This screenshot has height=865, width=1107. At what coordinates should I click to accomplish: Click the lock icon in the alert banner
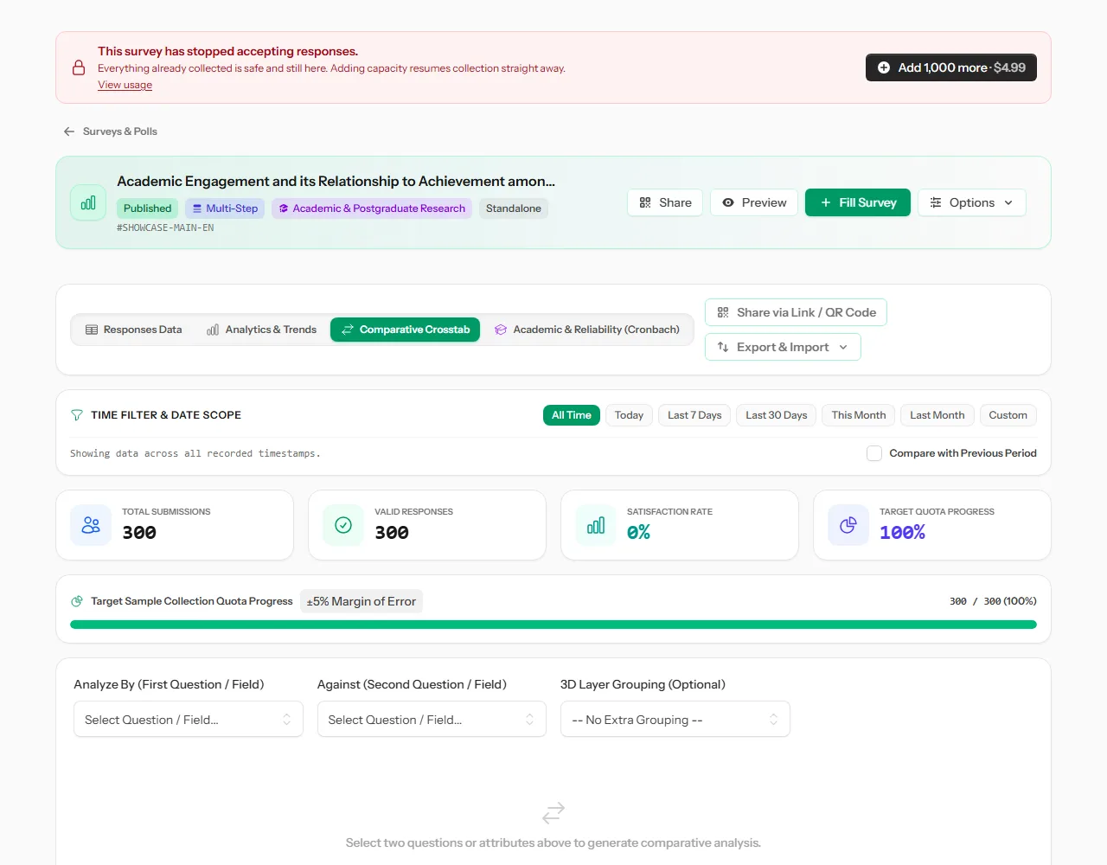[79, 67]
